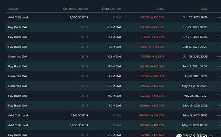Image resolution: width=221 pixels, height=137 pixels.
Task: Click the May 18, 2021, 07:34 date
Action: (x=195, y=125)
